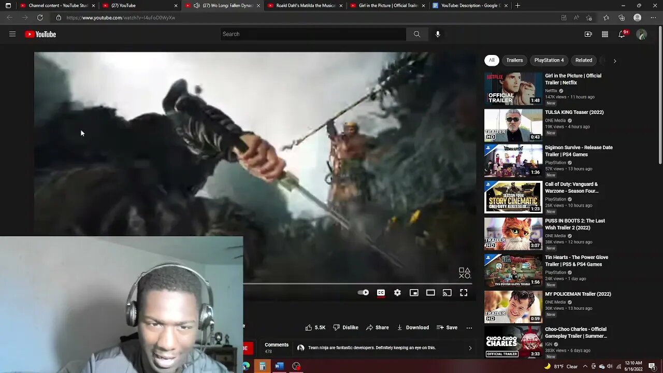The height and width of the screenshot is (373, 663).
Task: Open the player settings gear
Action: coord(397,293)
